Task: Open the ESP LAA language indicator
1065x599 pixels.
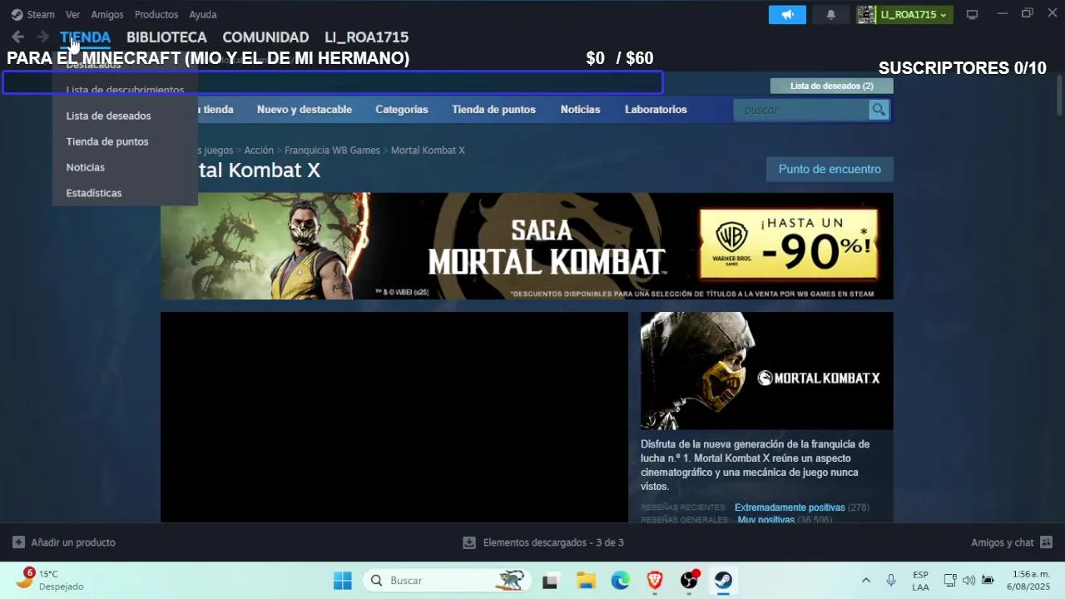Action: tap(920, 581)
